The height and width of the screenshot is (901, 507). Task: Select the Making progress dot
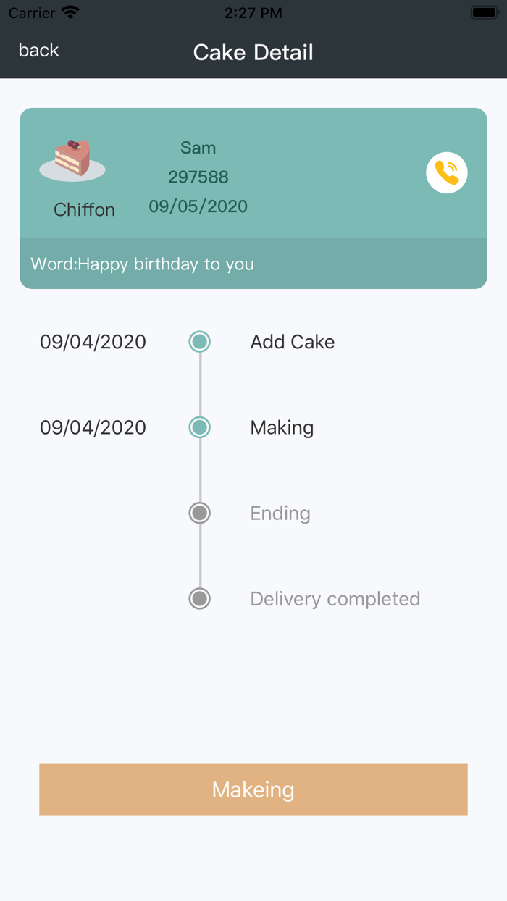tap(199, 427)
